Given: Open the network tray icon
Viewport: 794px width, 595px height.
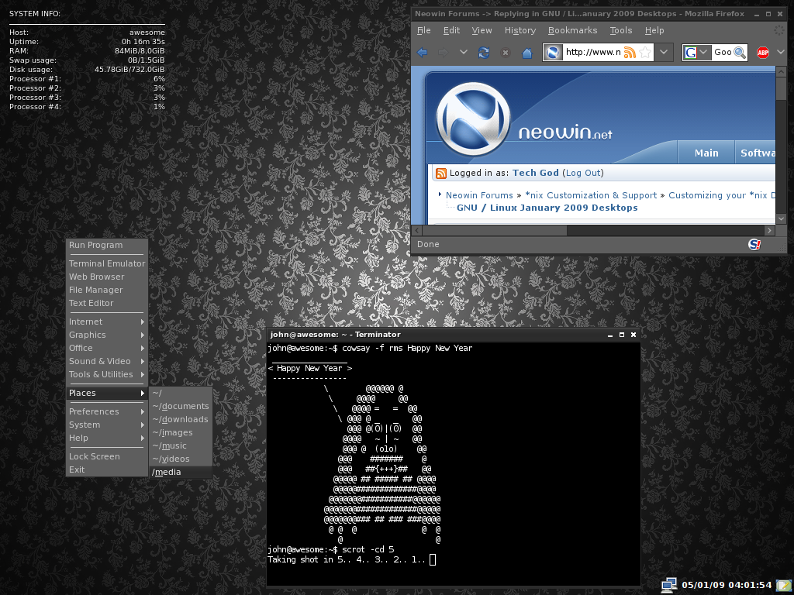Looking at the screenshot, I should 668,585.
